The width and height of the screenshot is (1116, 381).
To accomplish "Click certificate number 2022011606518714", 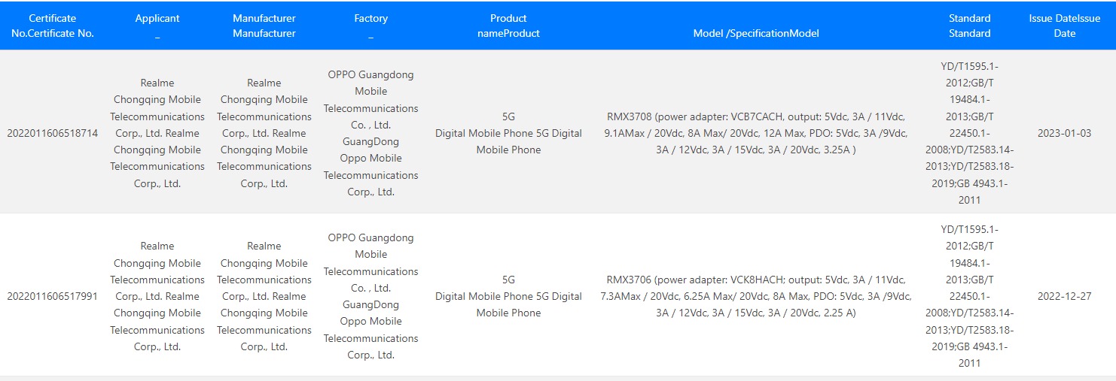I will tap(53, 133).
